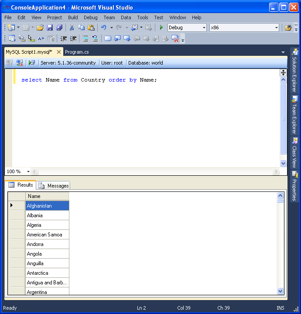This screenshot has width=301, height=314.
Task: Click the Save icon in toolbar
Action: (x=50, y=27)
